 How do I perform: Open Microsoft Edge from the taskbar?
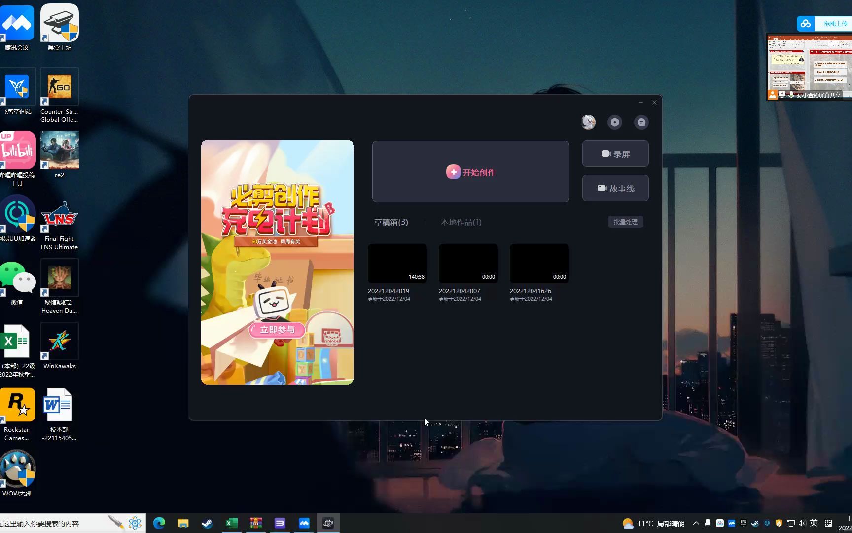click(x=159, y=523)
